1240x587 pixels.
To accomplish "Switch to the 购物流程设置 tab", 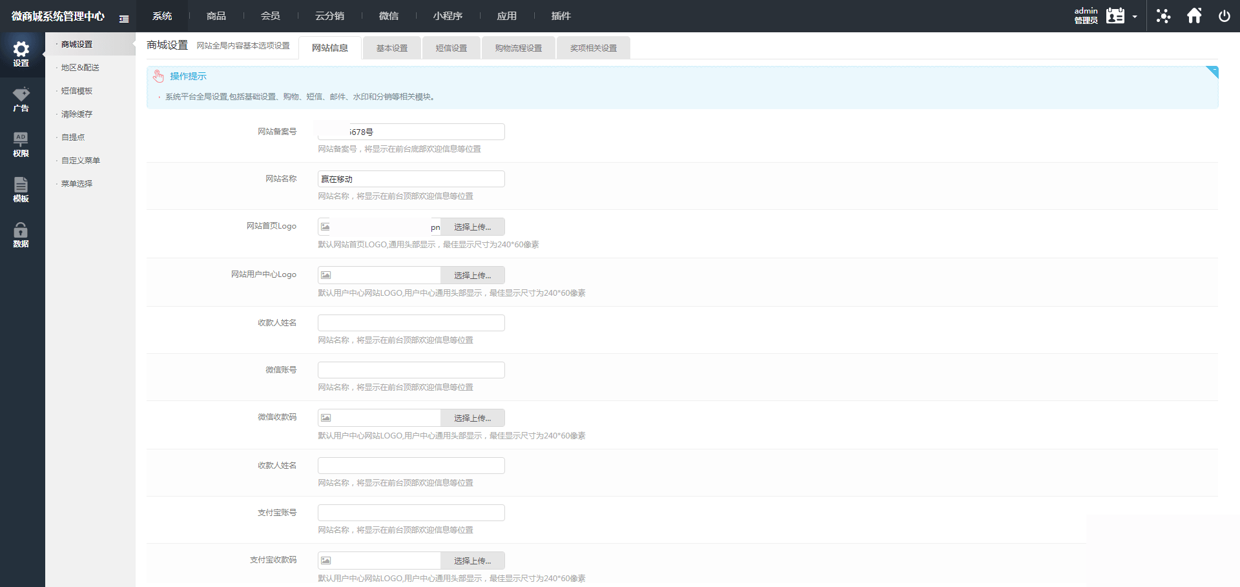I will [x=519, y=48].
